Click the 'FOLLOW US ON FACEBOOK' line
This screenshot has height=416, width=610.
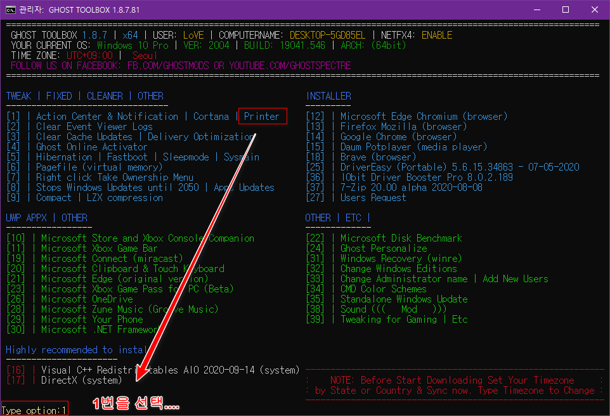(181, 65)
